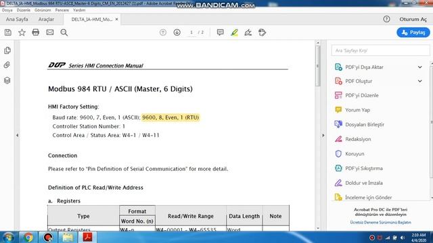Viewport: 433px width, 243px height.
Task: Click the Read/Write Range table header
Action: pos(191,216)
